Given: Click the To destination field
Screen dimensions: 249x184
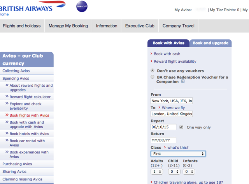Looking at the screenshot, I should (x=172, y=114).
